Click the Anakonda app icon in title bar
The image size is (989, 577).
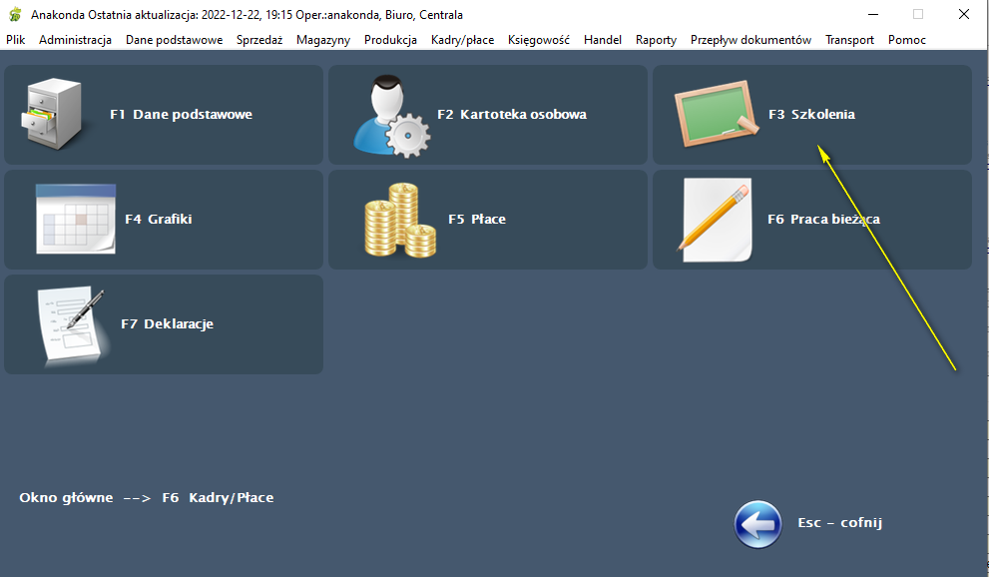(x=15, y=15)
